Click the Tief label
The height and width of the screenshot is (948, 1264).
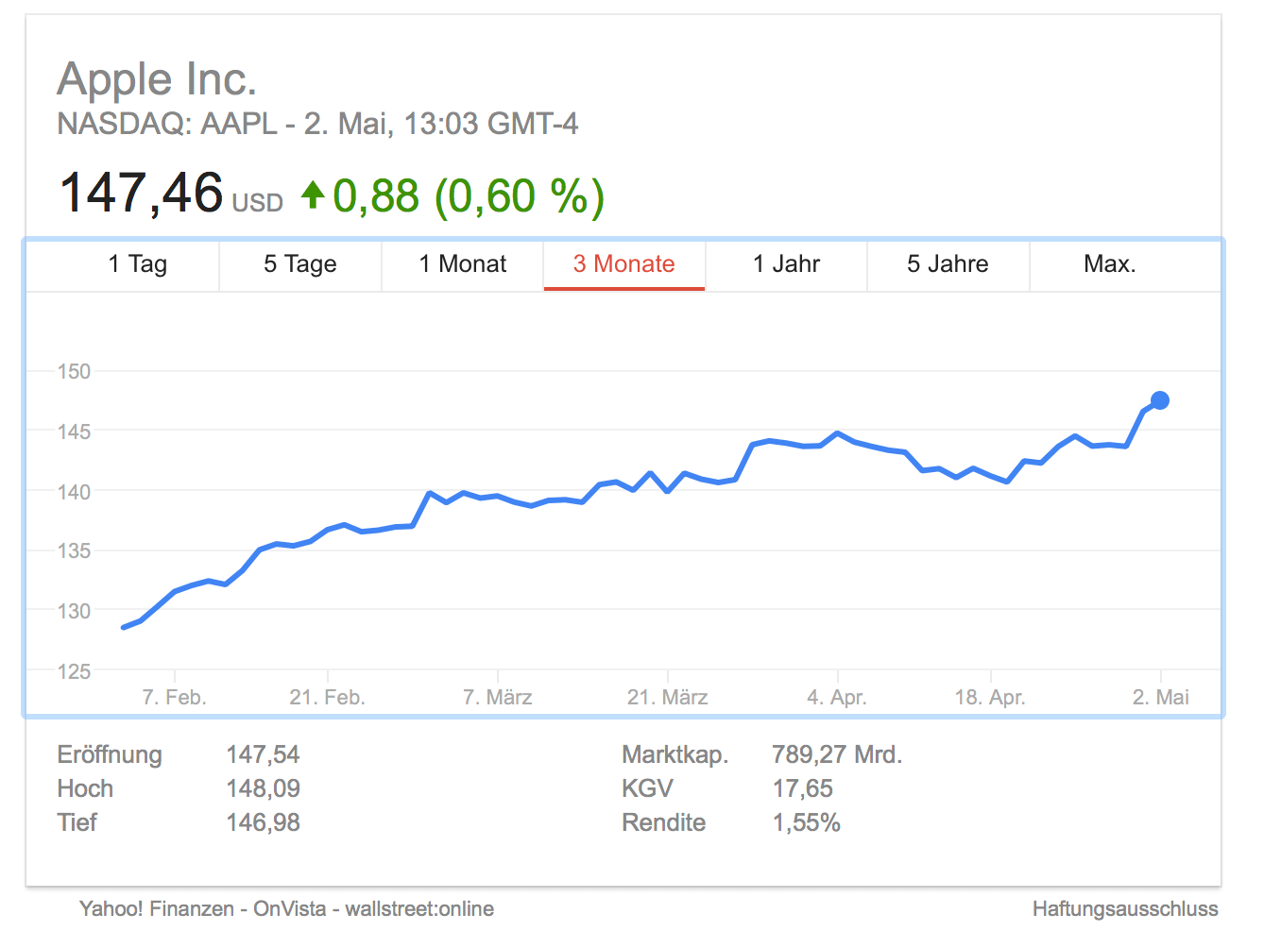[77, 822]
